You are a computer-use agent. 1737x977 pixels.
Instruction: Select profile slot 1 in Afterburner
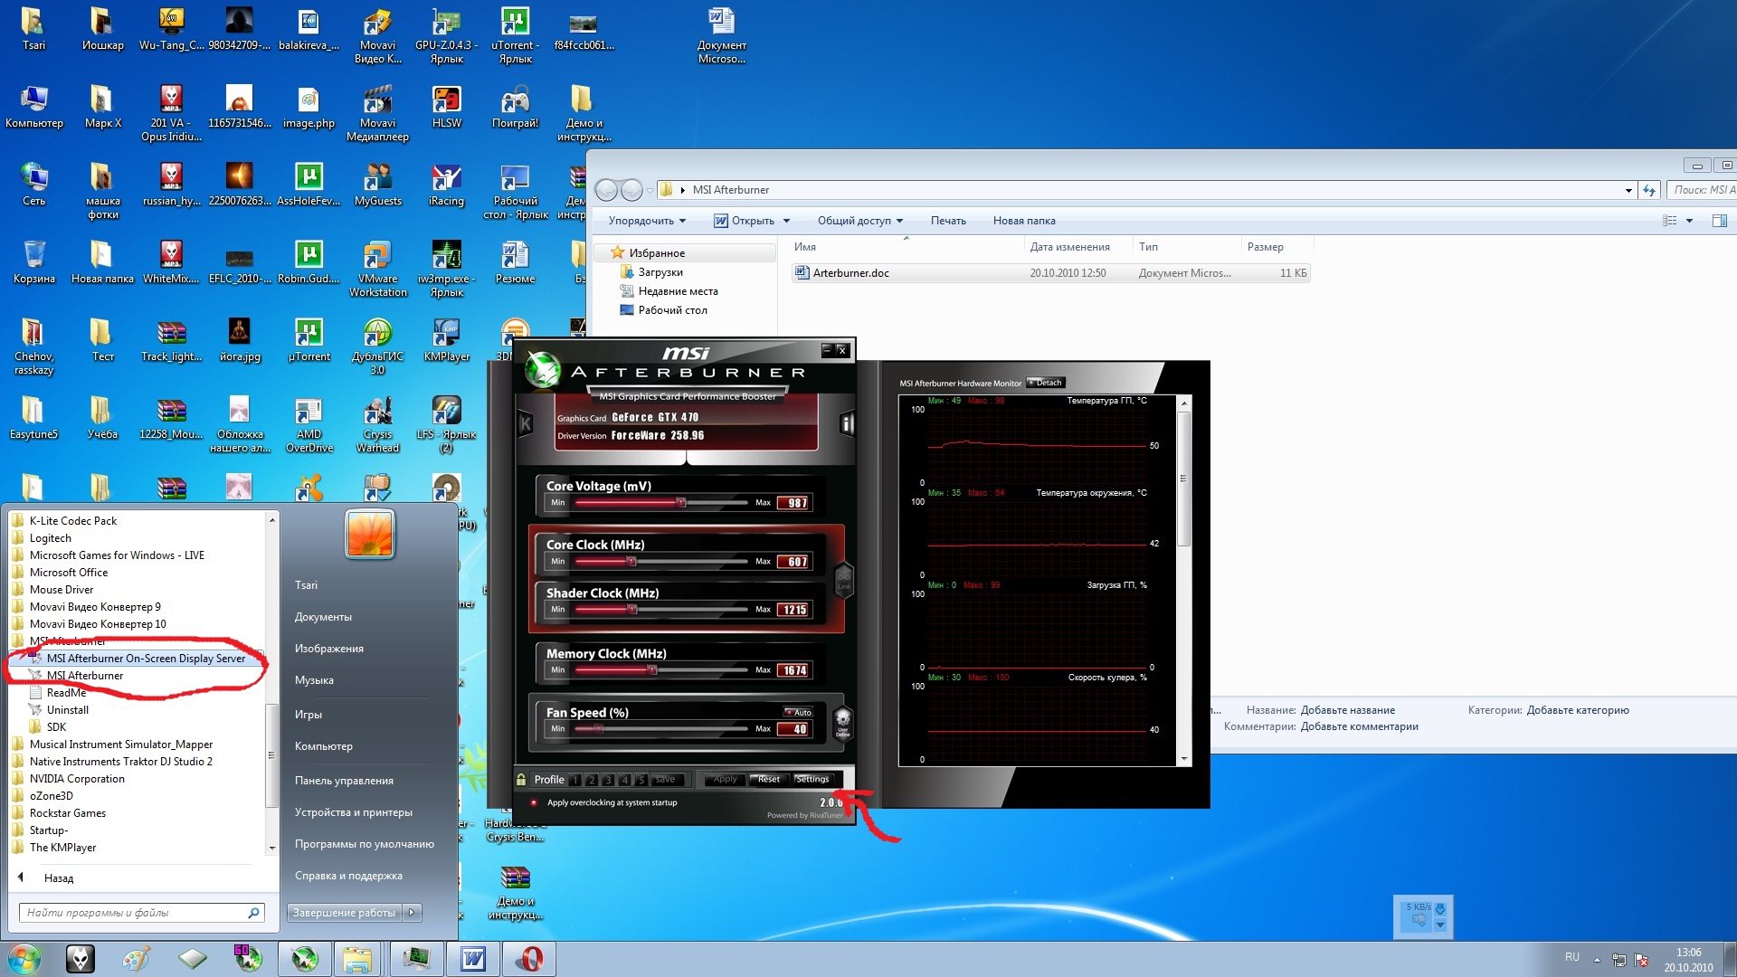pos(575,780)
